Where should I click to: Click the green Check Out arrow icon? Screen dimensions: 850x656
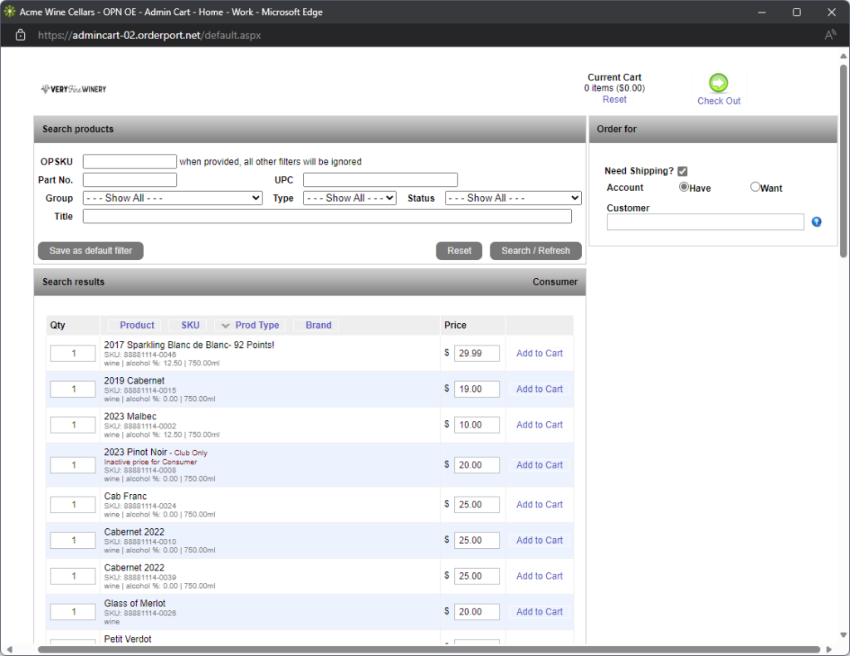(x=718, y=82)
